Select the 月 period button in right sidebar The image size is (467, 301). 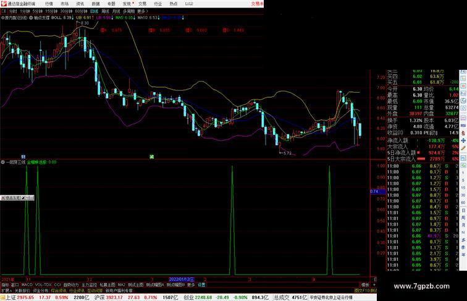coord(463,225)
